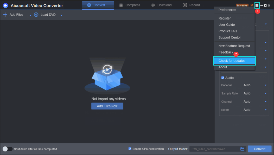Image resolution: width=274 pixels, height=155 pixels.
Task: Open the Download tab
Action: click(161, 5)
